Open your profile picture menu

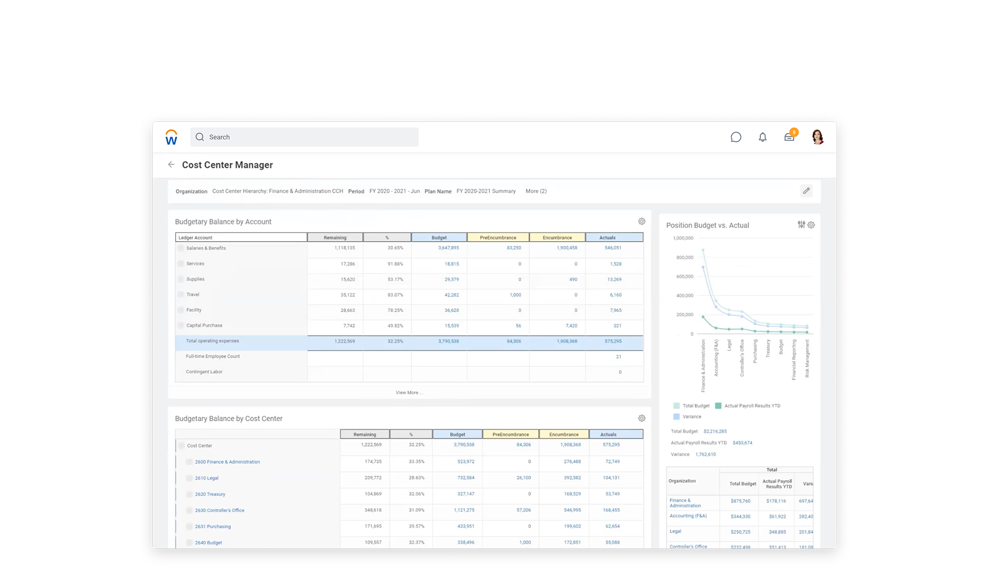(x=818, y=137)
